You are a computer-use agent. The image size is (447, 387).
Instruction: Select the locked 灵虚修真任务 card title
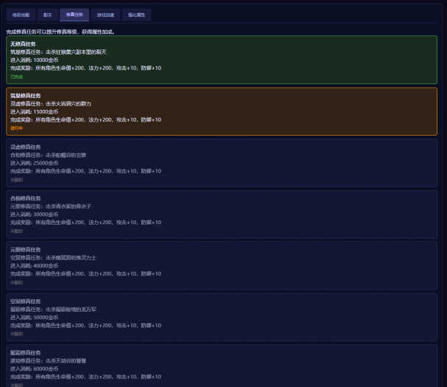26,147
